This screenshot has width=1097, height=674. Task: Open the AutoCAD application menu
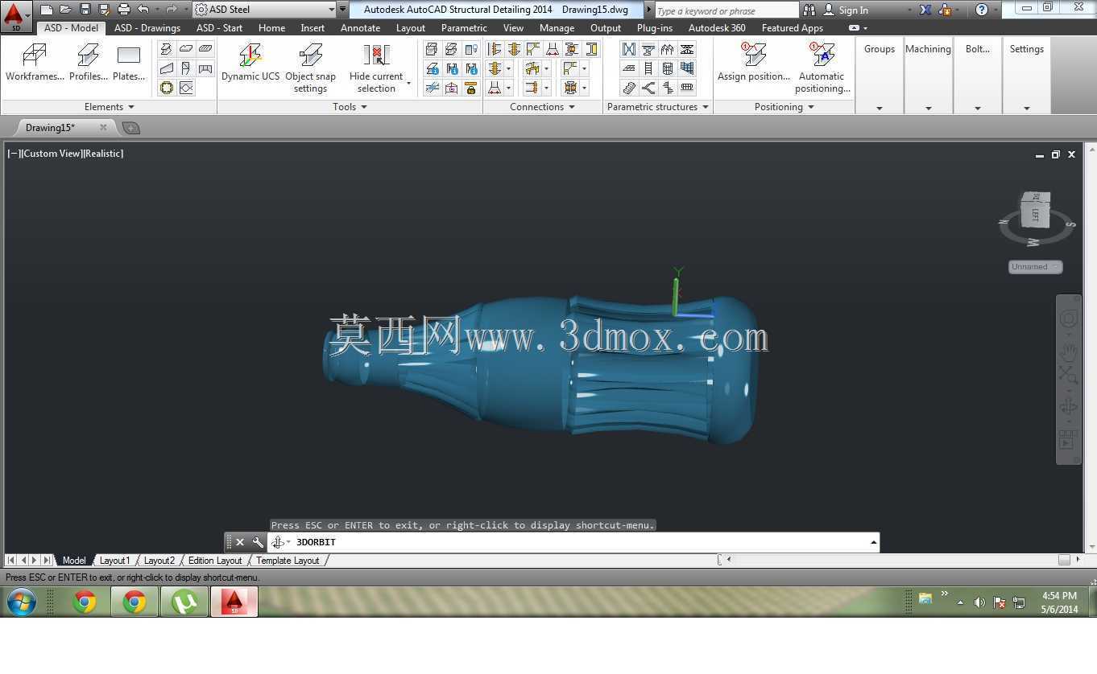pyautogui.click(x=14, y=15)
